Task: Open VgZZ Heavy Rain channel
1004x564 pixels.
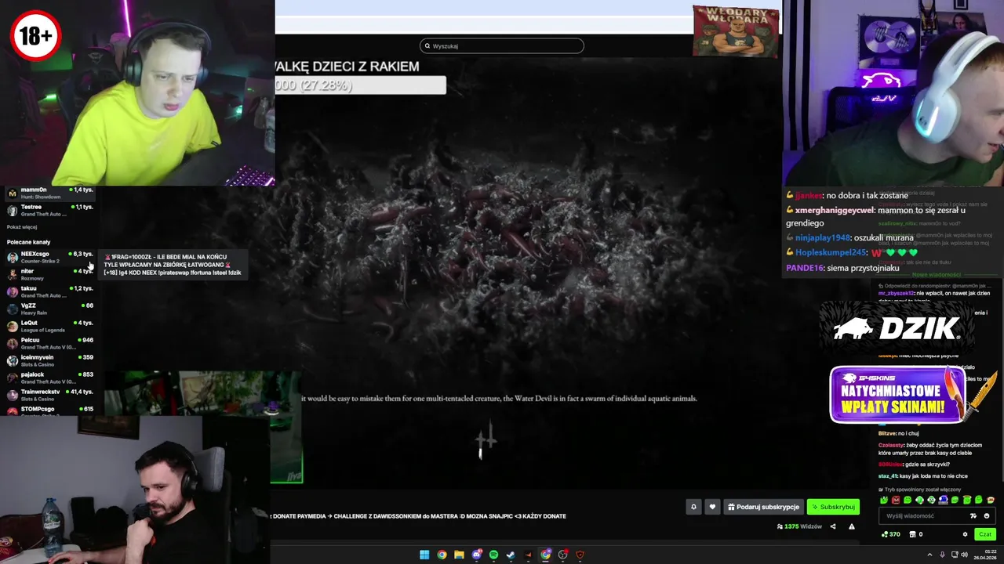Action: (50, 309)
